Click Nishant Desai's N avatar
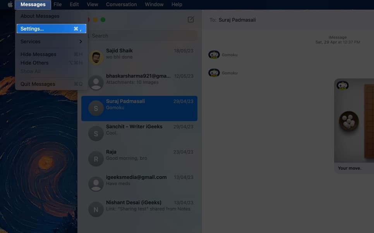The width and height of the screenshot is (374, 233). [x=96, y=209]
